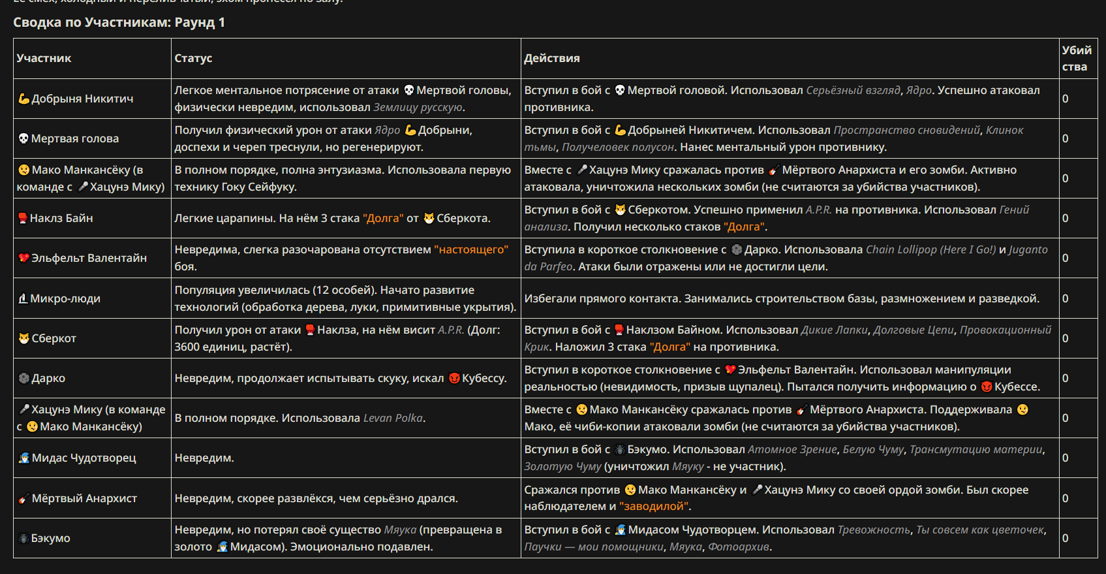This screenshot has width=1106, height=574.
Task: Click italic text 'Chain Lollipop (Here I Go!)'
Action: coord(930,249)
